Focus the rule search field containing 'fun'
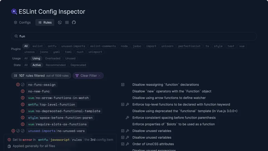268x151 pixels. (134, 36)
